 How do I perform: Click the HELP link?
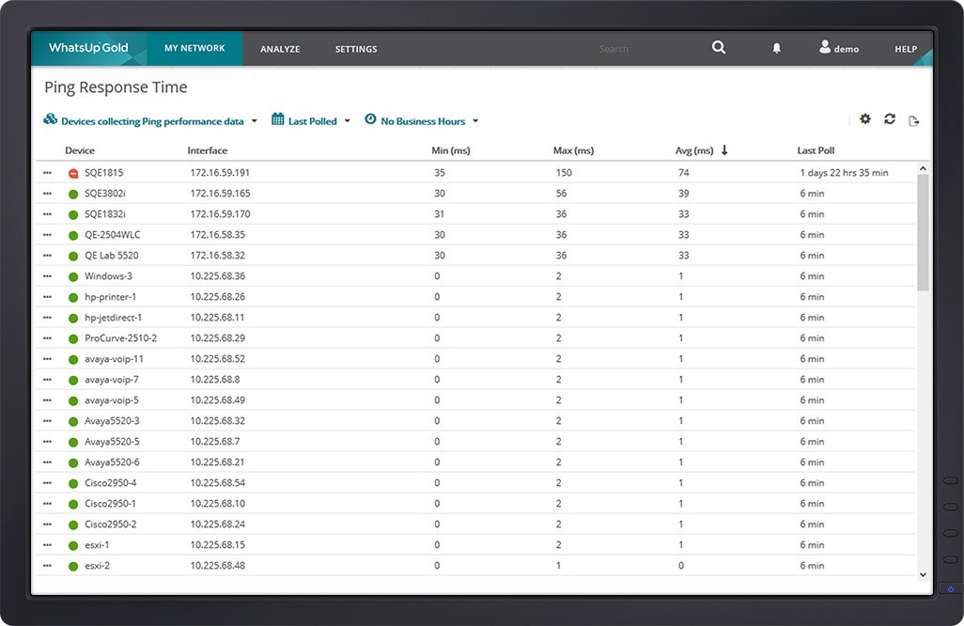[906, 49]
